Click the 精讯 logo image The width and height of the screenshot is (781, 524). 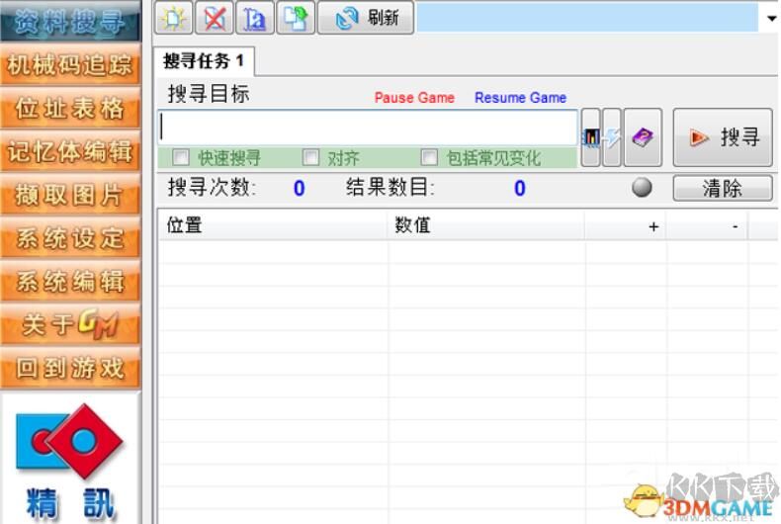pos(70,461)
